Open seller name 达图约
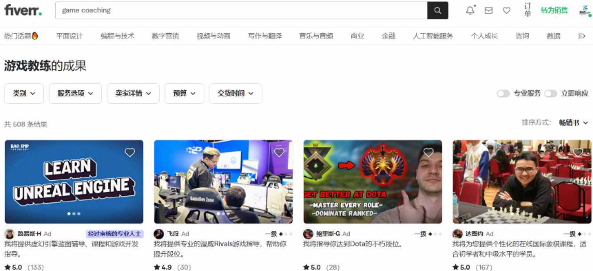Viewport: 593px width, 271px height. (475, 234)
